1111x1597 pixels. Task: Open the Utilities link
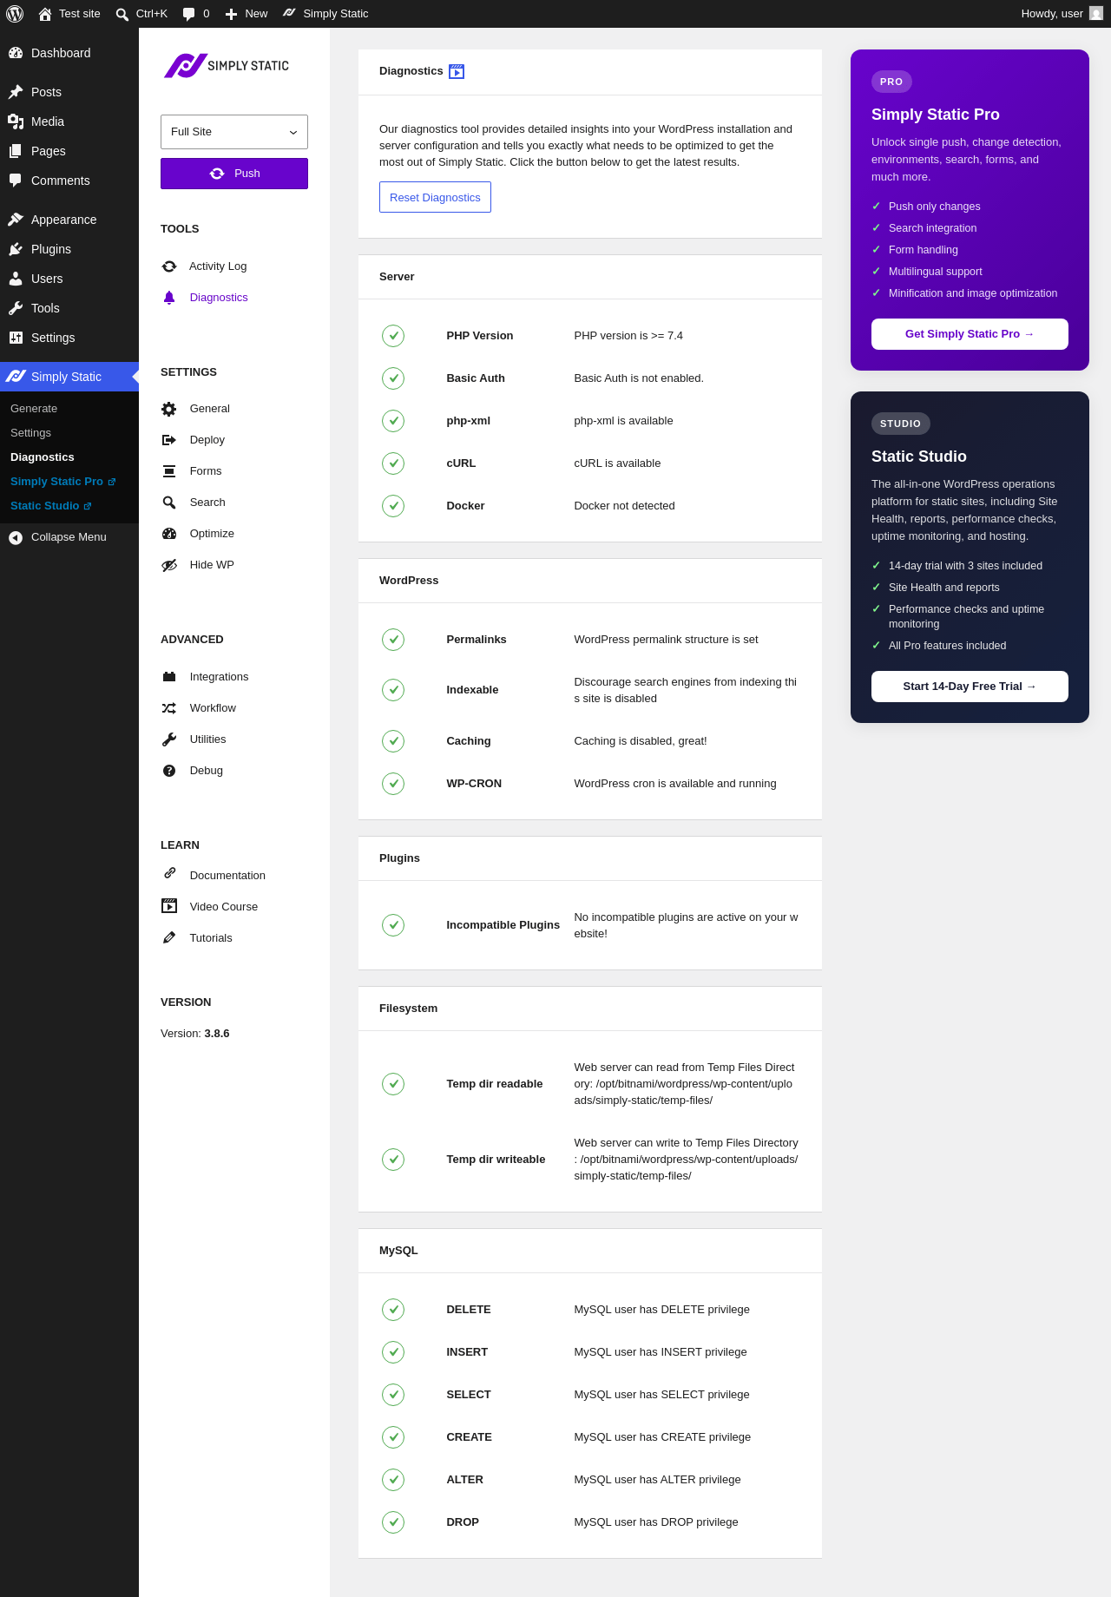tap(208, 739)
